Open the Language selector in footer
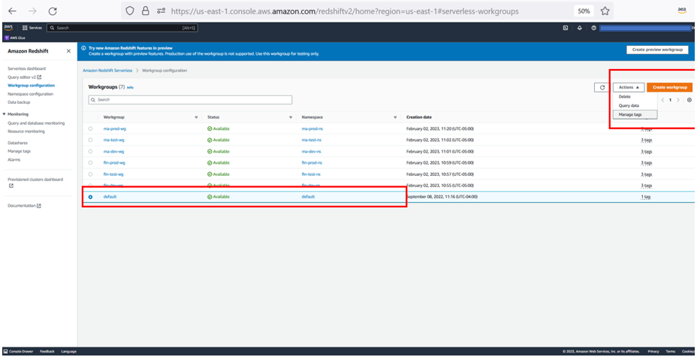This screenshot has width=697, height=357. pos(69,351)
